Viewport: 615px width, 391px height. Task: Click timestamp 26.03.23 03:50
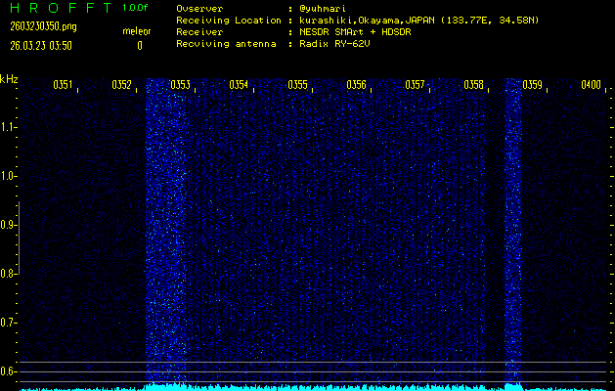(41, 46)
